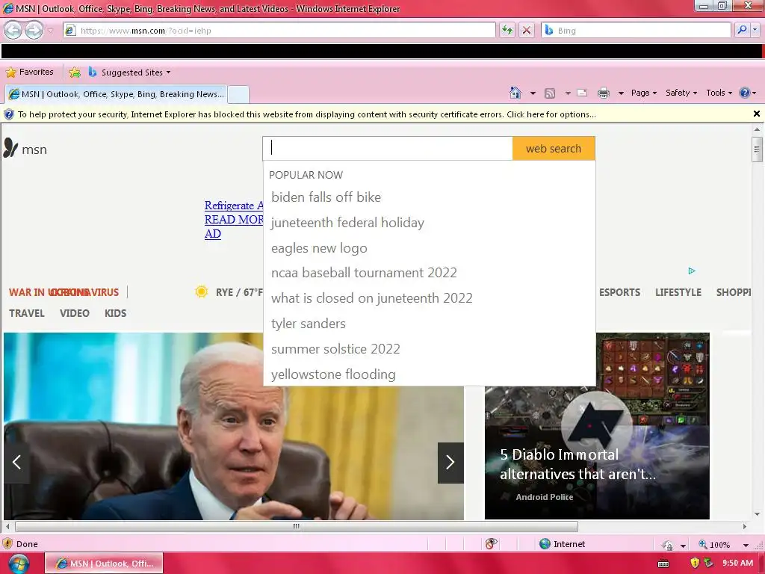Open the KIDS section link
Image resolution: width=765 pixels, height=574 pixels.
coord(116,313)
